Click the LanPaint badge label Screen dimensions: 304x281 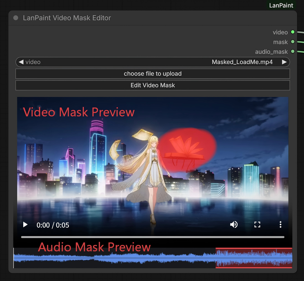(281, 6)
